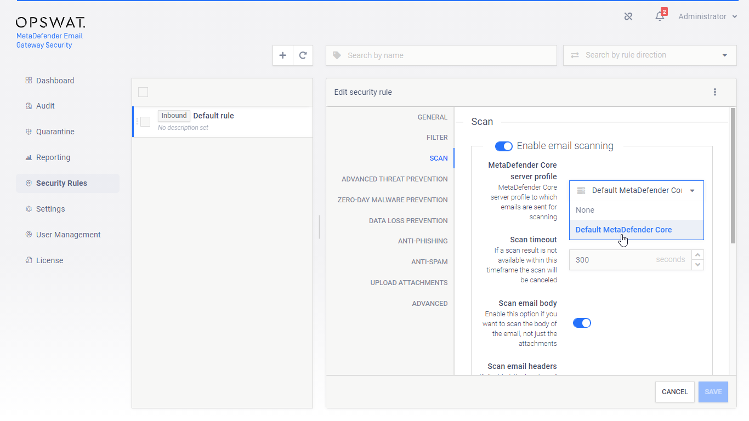Click the User Management icon
The height and width of the screenshot is (421, 749).
pyautogui.click(x=29, y=235)
